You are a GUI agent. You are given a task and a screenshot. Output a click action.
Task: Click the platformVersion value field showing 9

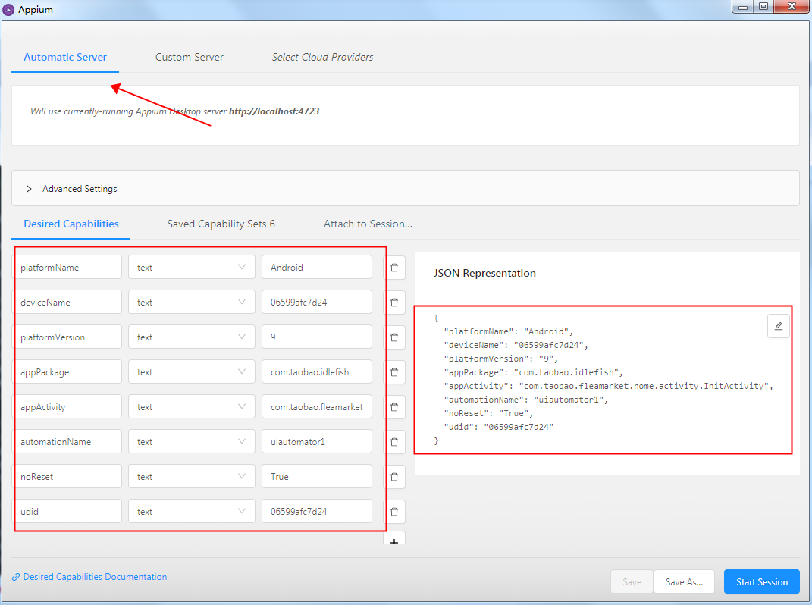(x=317, y=337)
